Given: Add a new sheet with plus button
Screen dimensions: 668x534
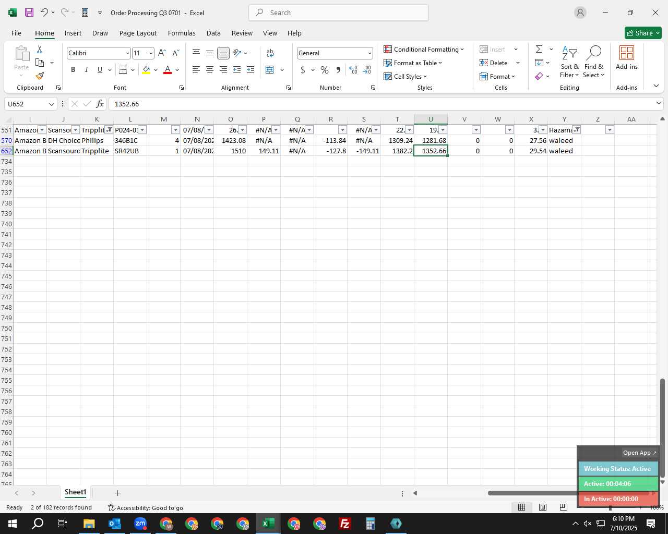Looking at the screenshot, I should tap(117, 493).
